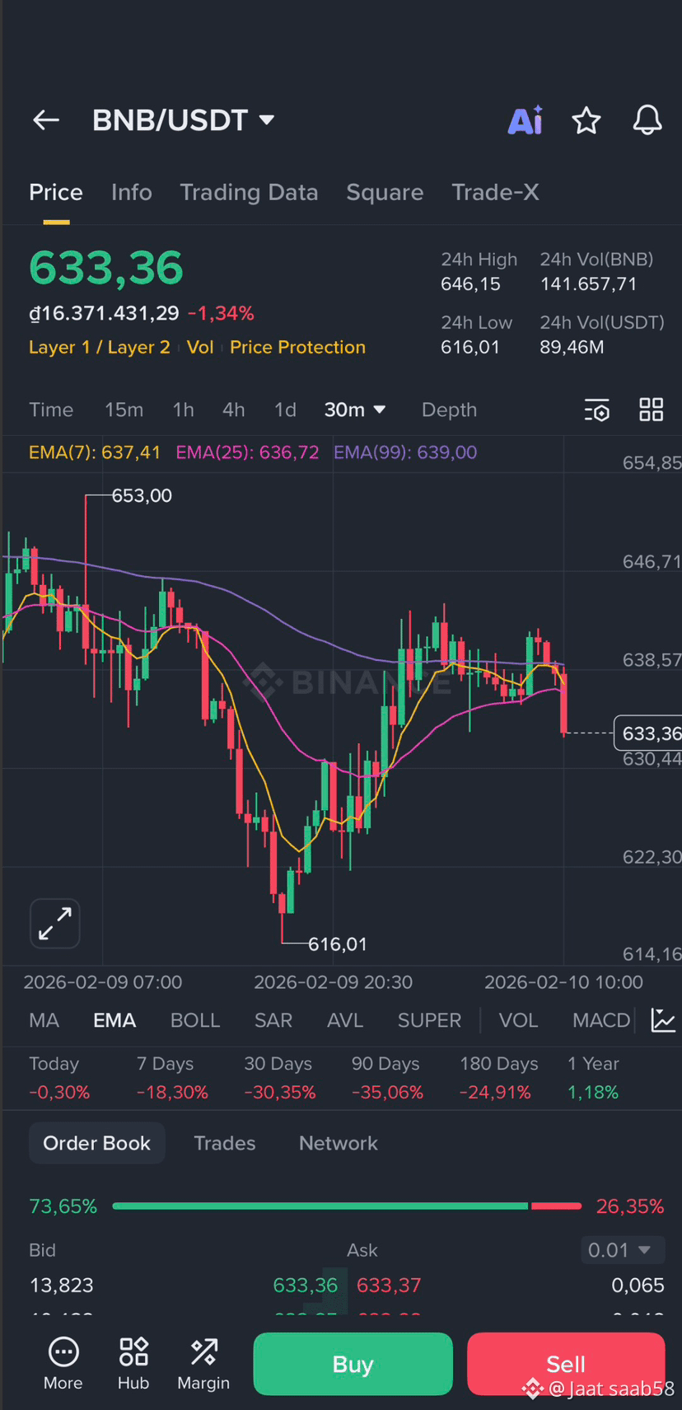Open indicator chart icon next to MACD
Screen dimensions: 682x1410
pyautogui.click(x=663, y=1020)
